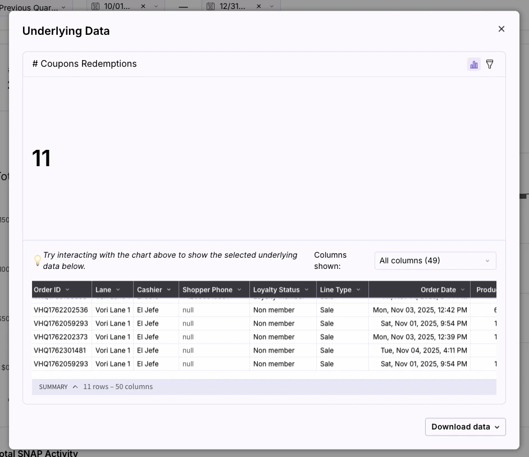529x457 pixels.
Task: Click the lightbulb tip icon
Action: coord(37,260)
